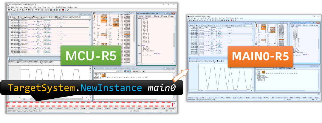Open Window menu in the MCU-R5 window
Screen dimensions: 322x123
[x=70, y=7]
